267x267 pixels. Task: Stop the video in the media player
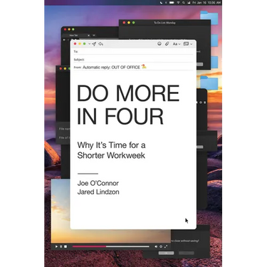point(66,247)
